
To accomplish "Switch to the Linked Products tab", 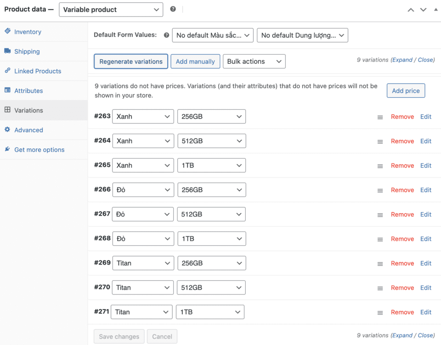I will (x=44, y=71).
